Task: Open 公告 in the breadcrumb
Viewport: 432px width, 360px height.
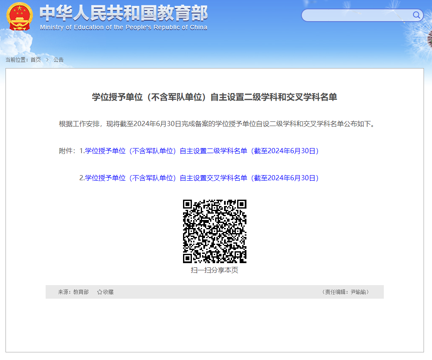Action: 58,60
